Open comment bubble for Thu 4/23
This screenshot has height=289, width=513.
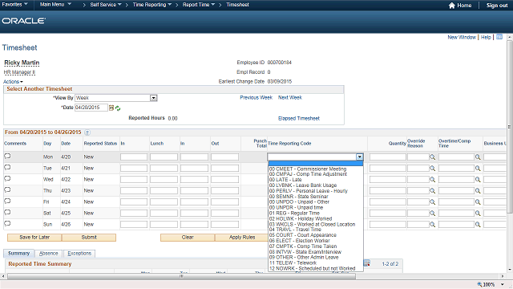7,190
